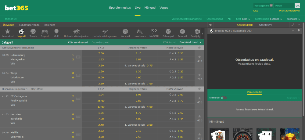Switch to the Mängud tab
This screenshot has width=305, height=140.
(x=150, y=8)
